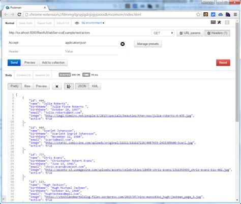
Task: Open Julia Roberts image URL link
Action: [x=118, y=115]
